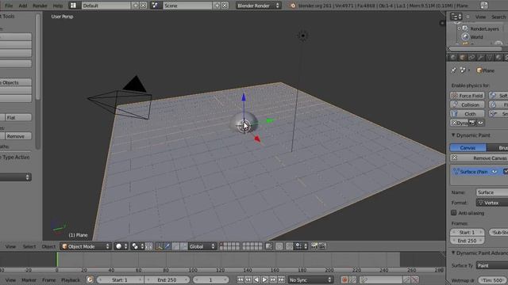Open the pivot point selector

(x=137, y=246)
